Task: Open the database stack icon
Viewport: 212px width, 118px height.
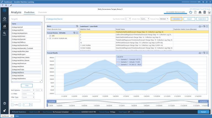Action: pos(205,12)
